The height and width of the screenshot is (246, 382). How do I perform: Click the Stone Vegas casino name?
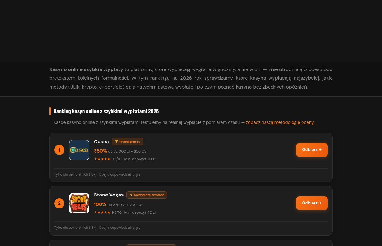click(x=109, y=195)
